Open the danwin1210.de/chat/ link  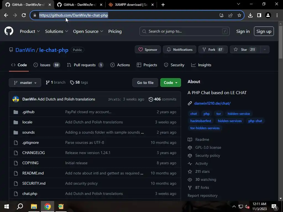tap(212, 103)
